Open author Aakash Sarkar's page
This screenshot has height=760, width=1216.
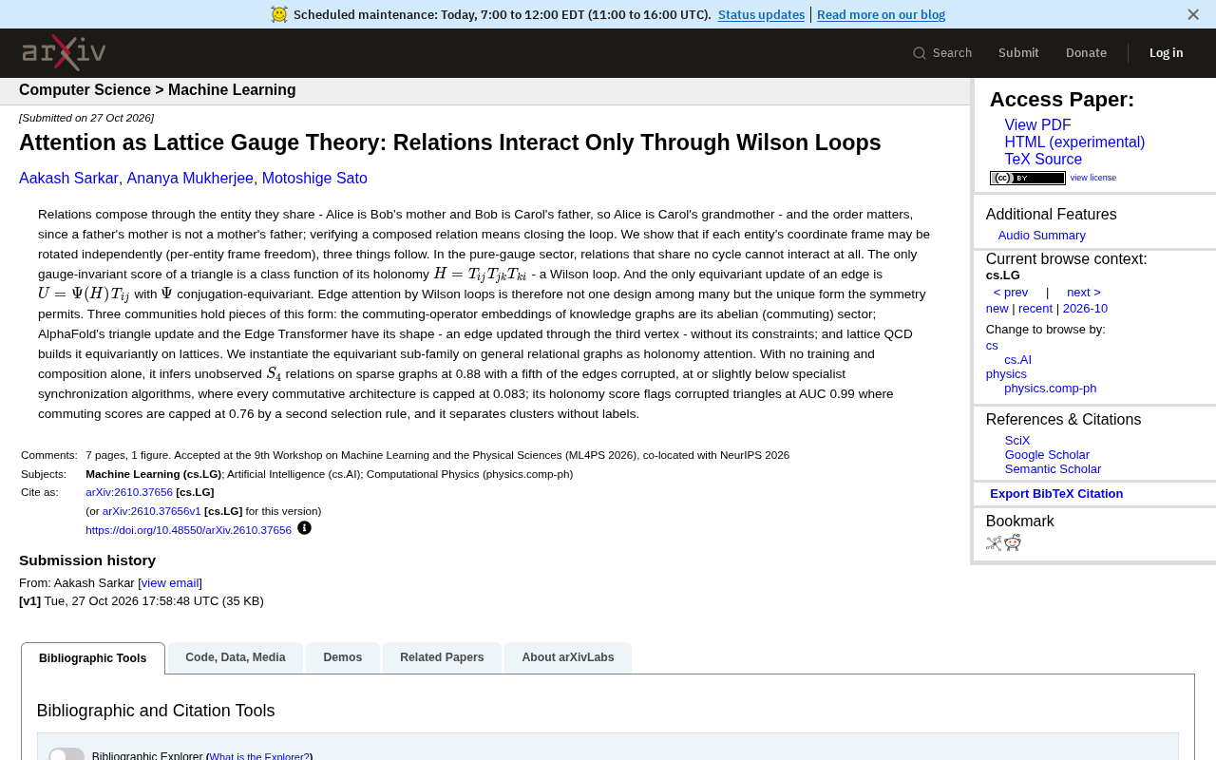[68, 179]
